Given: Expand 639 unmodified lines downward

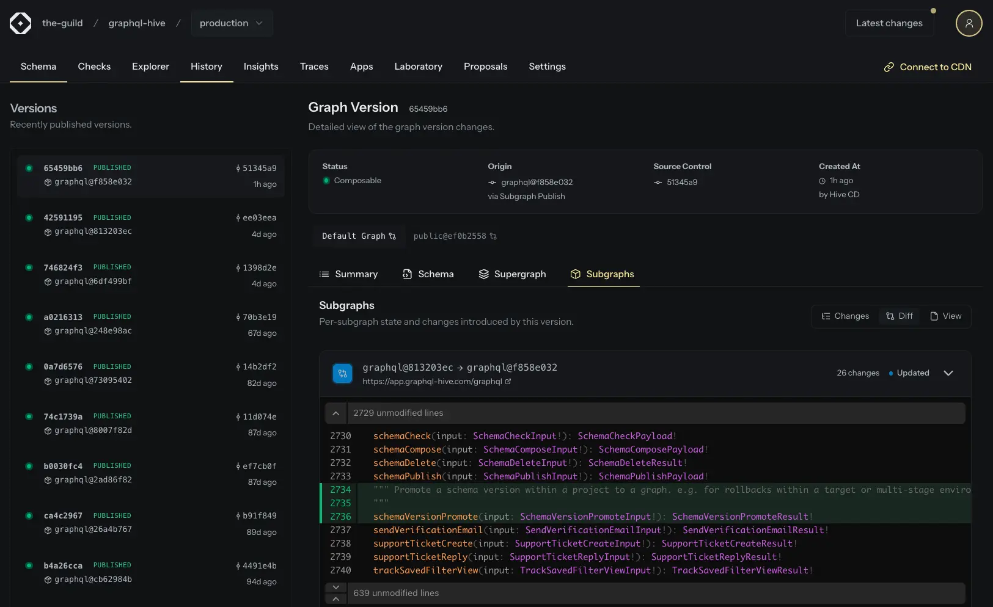Looking at the screenshot, I should click(335, 587).
